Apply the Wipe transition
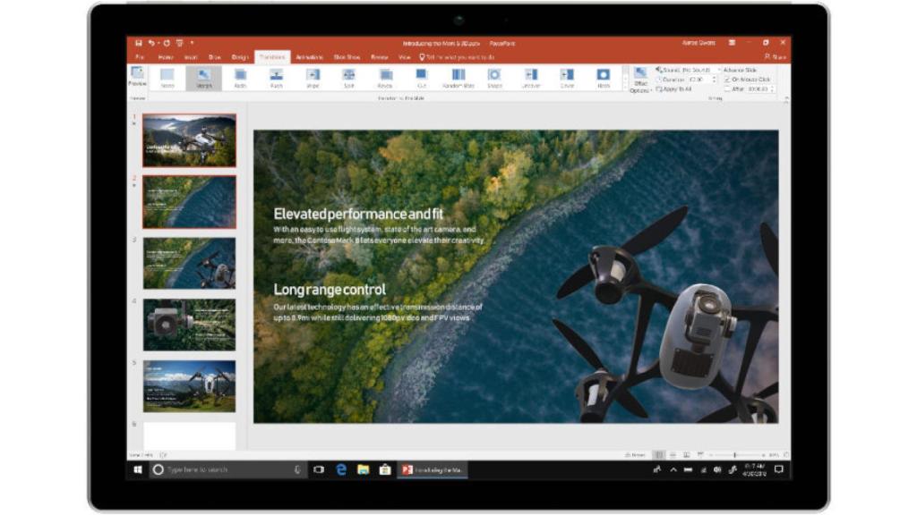917x515 pixels. (x=312, y=79)
